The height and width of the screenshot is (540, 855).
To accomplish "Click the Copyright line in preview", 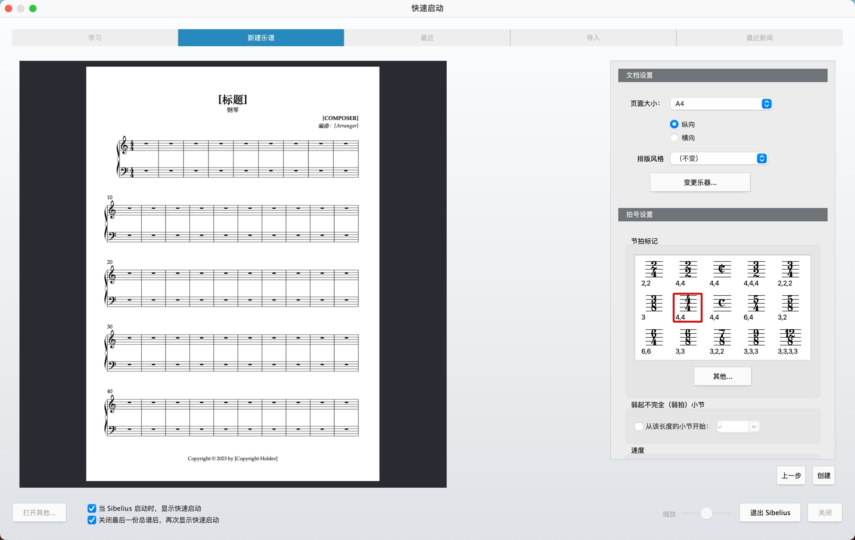I will tap(232, 459).
